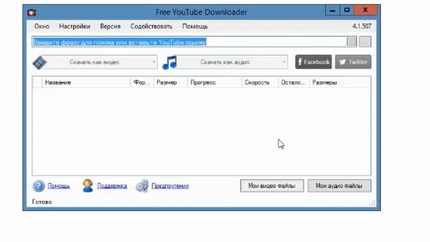Open the Версия menu

point(110,26)
